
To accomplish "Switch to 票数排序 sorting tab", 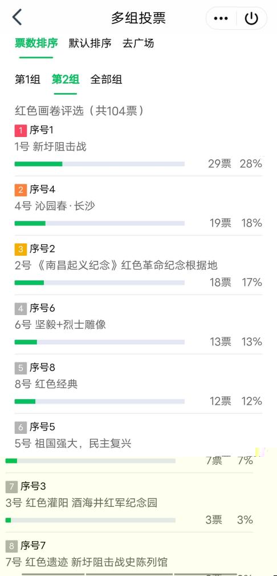I will pos(36,43).
